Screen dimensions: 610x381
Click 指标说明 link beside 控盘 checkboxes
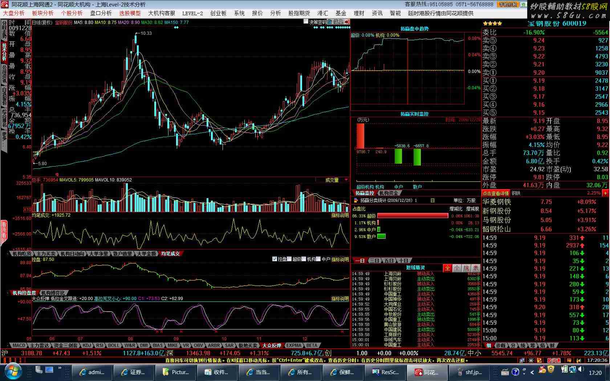tap(340, 259)
